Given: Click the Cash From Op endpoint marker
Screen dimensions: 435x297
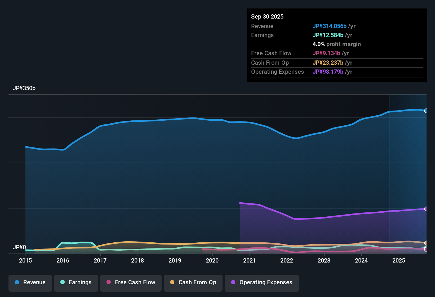Looking at the screenshot, I should pos(426,243).
